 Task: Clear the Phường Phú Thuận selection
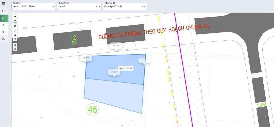pyautogui.click(x=142, y=7)
